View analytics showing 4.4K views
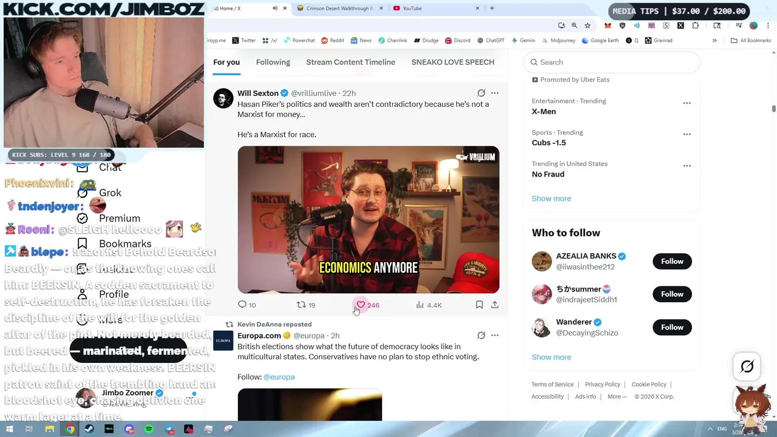 click(429, 305)
